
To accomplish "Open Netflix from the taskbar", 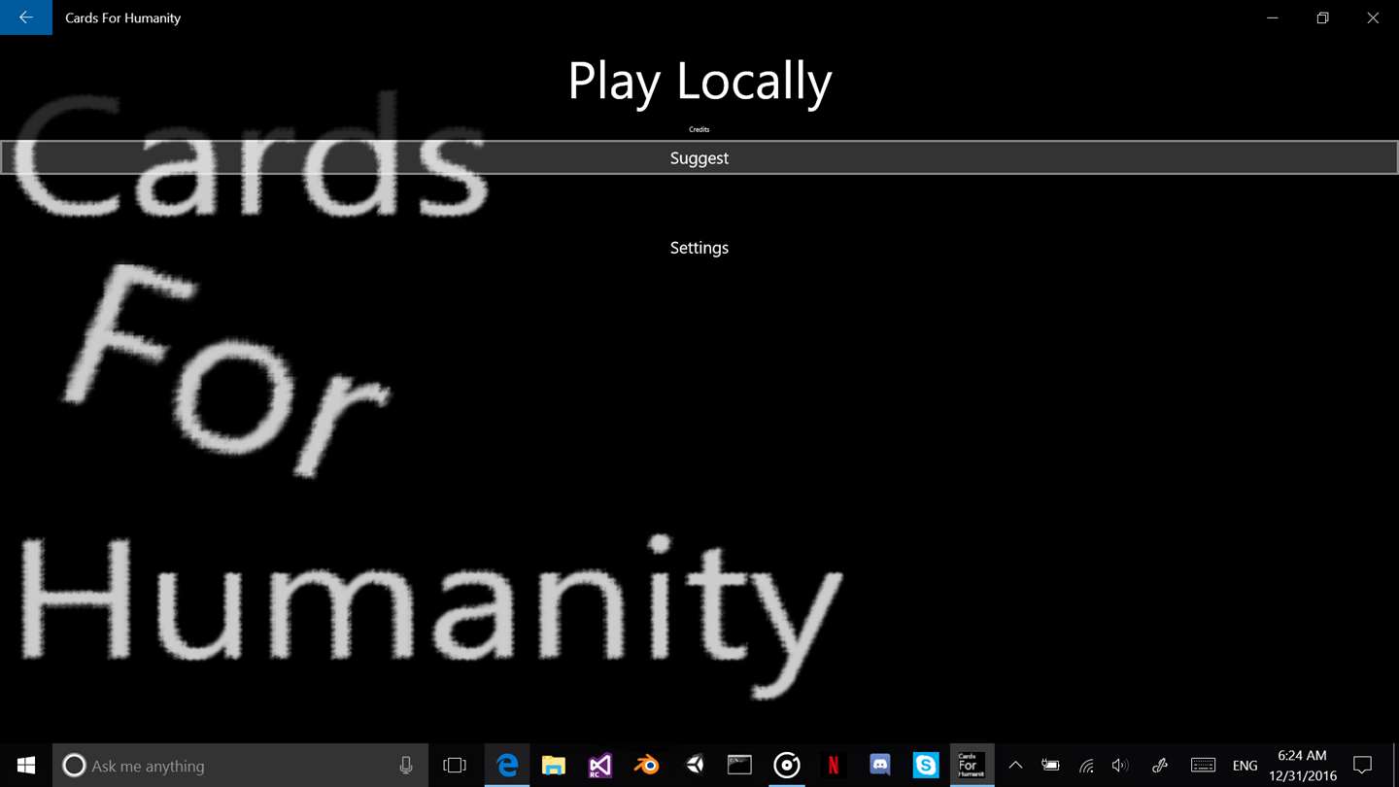I will (834, 766).
